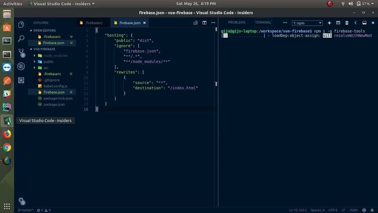Open panel more actions ellipsis

click(x=285, y=22)
